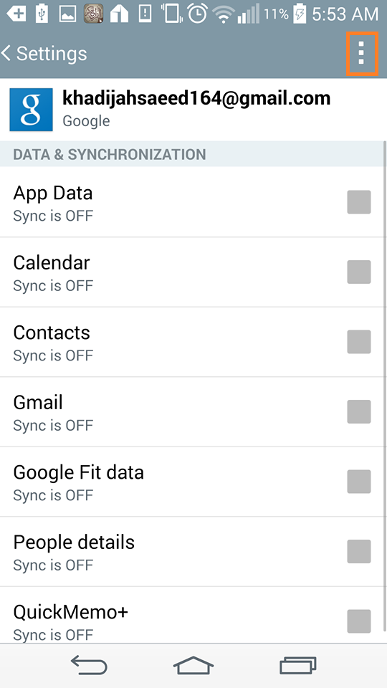Viewport: 387px width, 688px height.
Task: Open the recent apps button
Action: tap(298, 665)
